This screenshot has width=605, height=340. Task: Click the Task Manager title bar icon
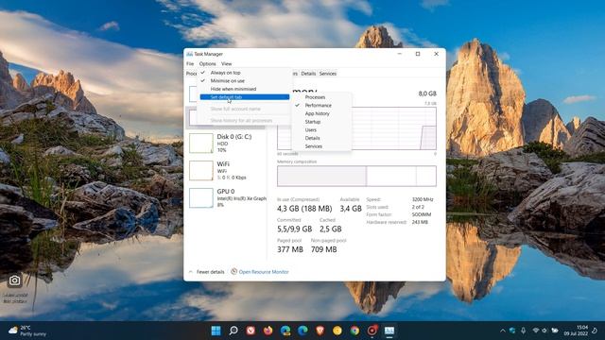[x=189, y=54]
